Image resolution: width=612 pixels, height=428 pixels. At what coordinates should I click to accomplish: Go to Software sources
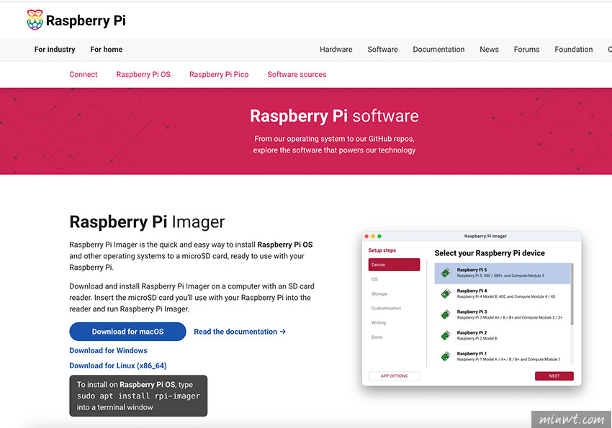coord(297,75)
